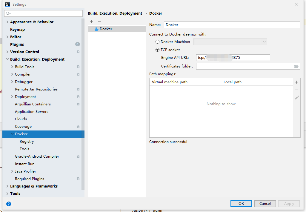Image resolution: width=306 pixels, height=212 pixels.
Task: Open Instant Run settings
Action: pos(24,164)
